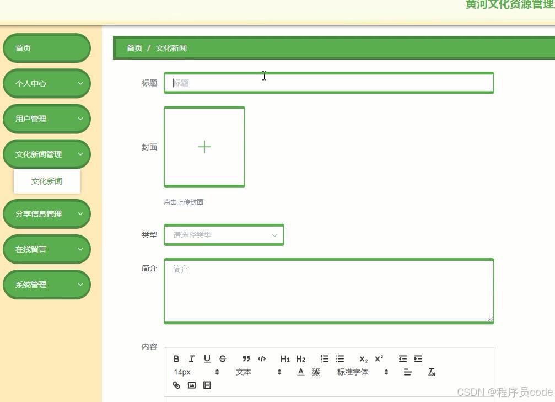
Task: Open the text alignment options
Action: click(407, 372)
